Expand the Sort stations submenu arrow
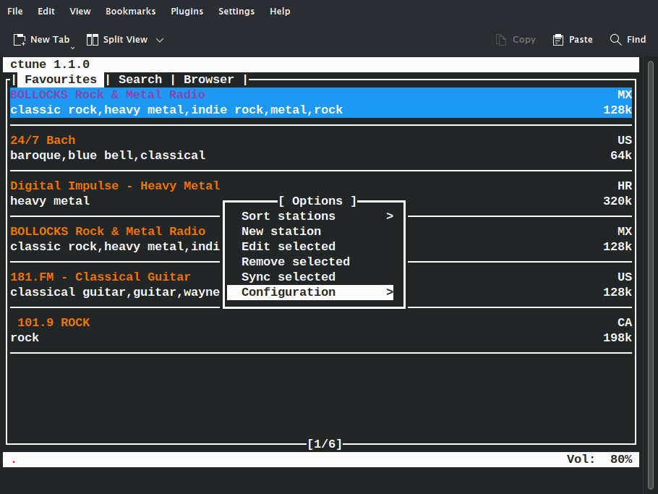 [390, 216]
